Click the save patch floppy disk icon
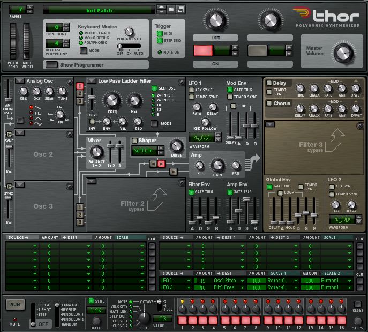The height and width of the screenshot is (332, 368). point(181,9)
